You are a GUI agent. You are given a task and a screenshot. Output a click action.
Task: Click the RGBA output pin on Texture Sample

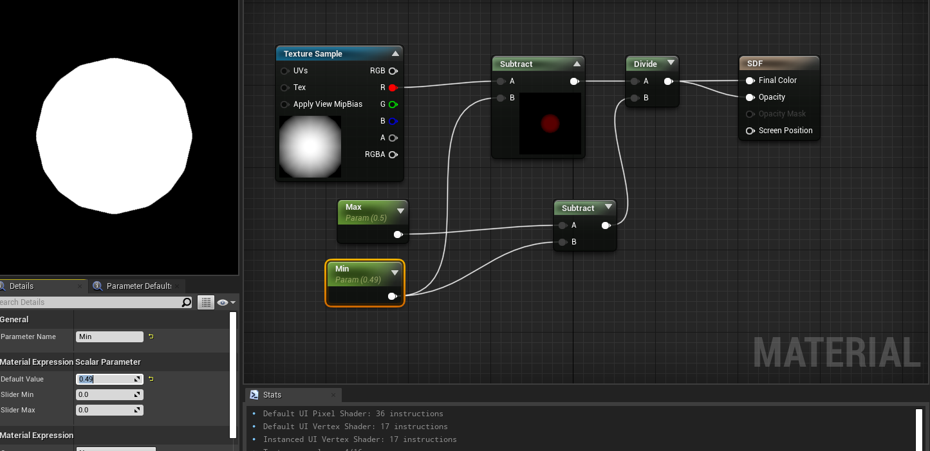[x=393, y=154]
